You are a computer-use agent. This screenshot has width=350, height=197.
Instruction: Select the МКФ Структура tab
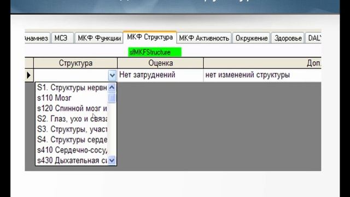coord(150,37)
